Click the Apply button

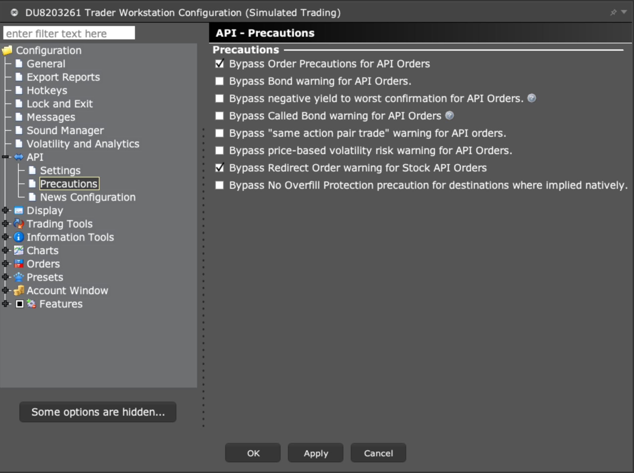[316, 453]
